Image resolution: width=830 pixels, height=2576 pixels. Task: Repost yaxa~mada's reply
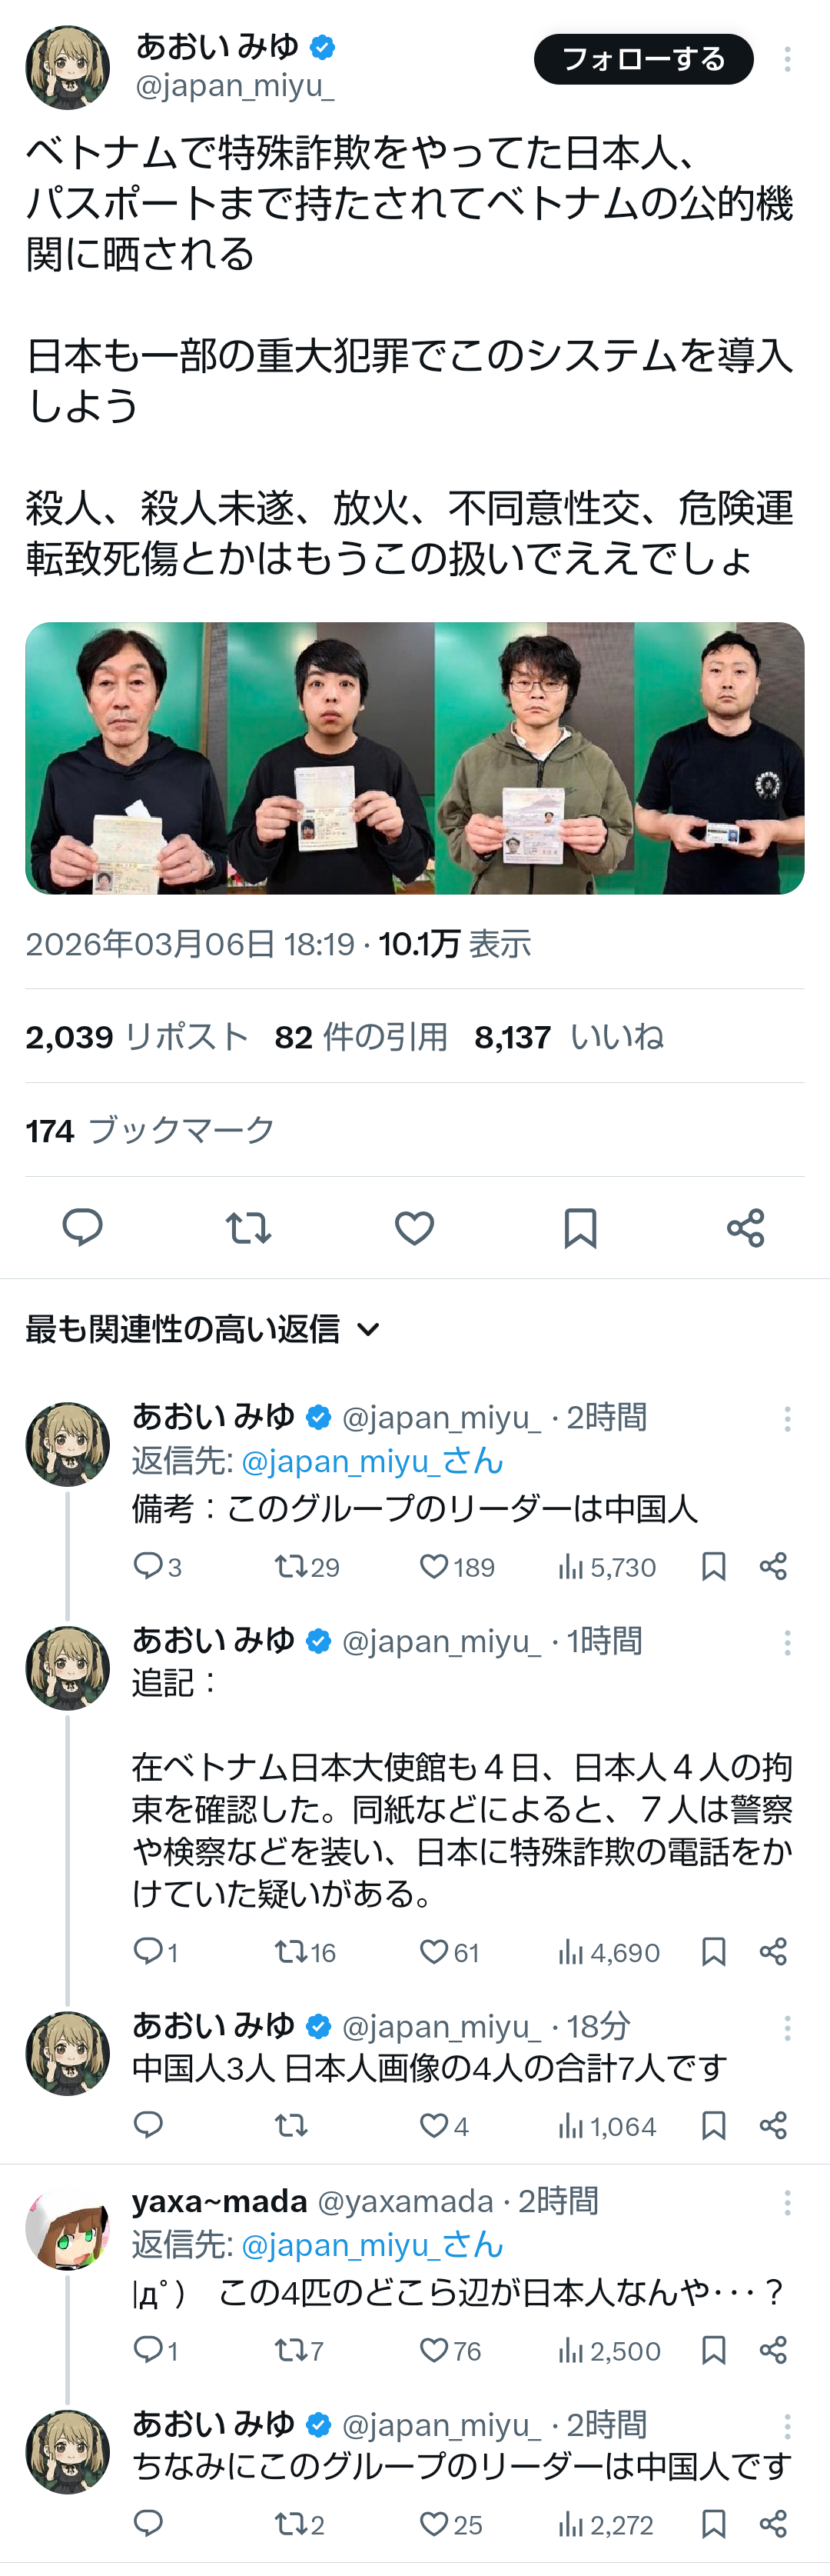290,2350
